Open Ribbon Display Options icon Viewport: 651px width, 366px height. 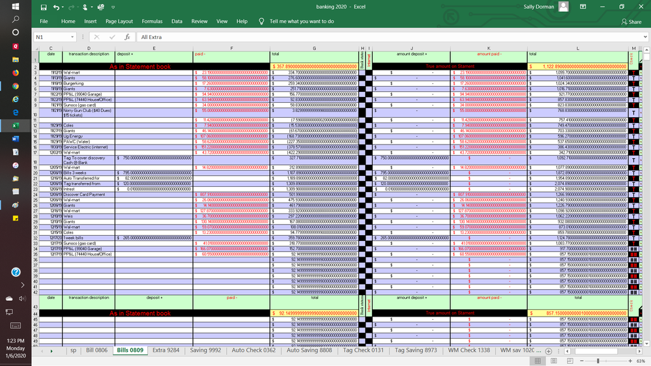(583, 7)
